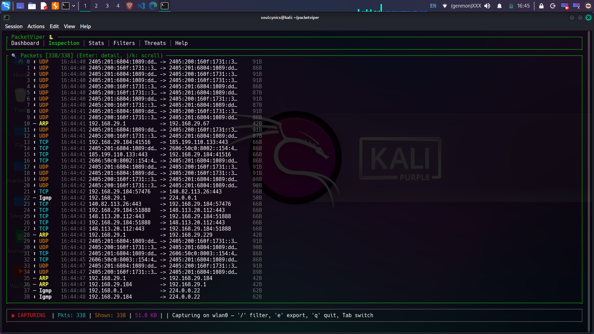Open the red eye tray icon
Viewport: 594px width, 334px height.
coord(588,6)
